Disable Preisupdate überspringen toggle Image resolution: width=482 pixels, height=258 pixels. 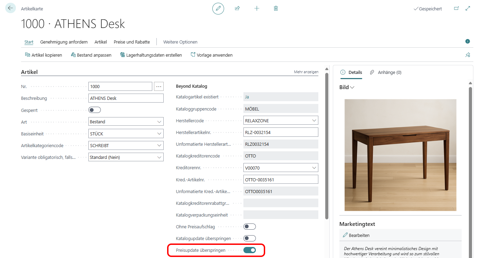(x=249, y=250)
